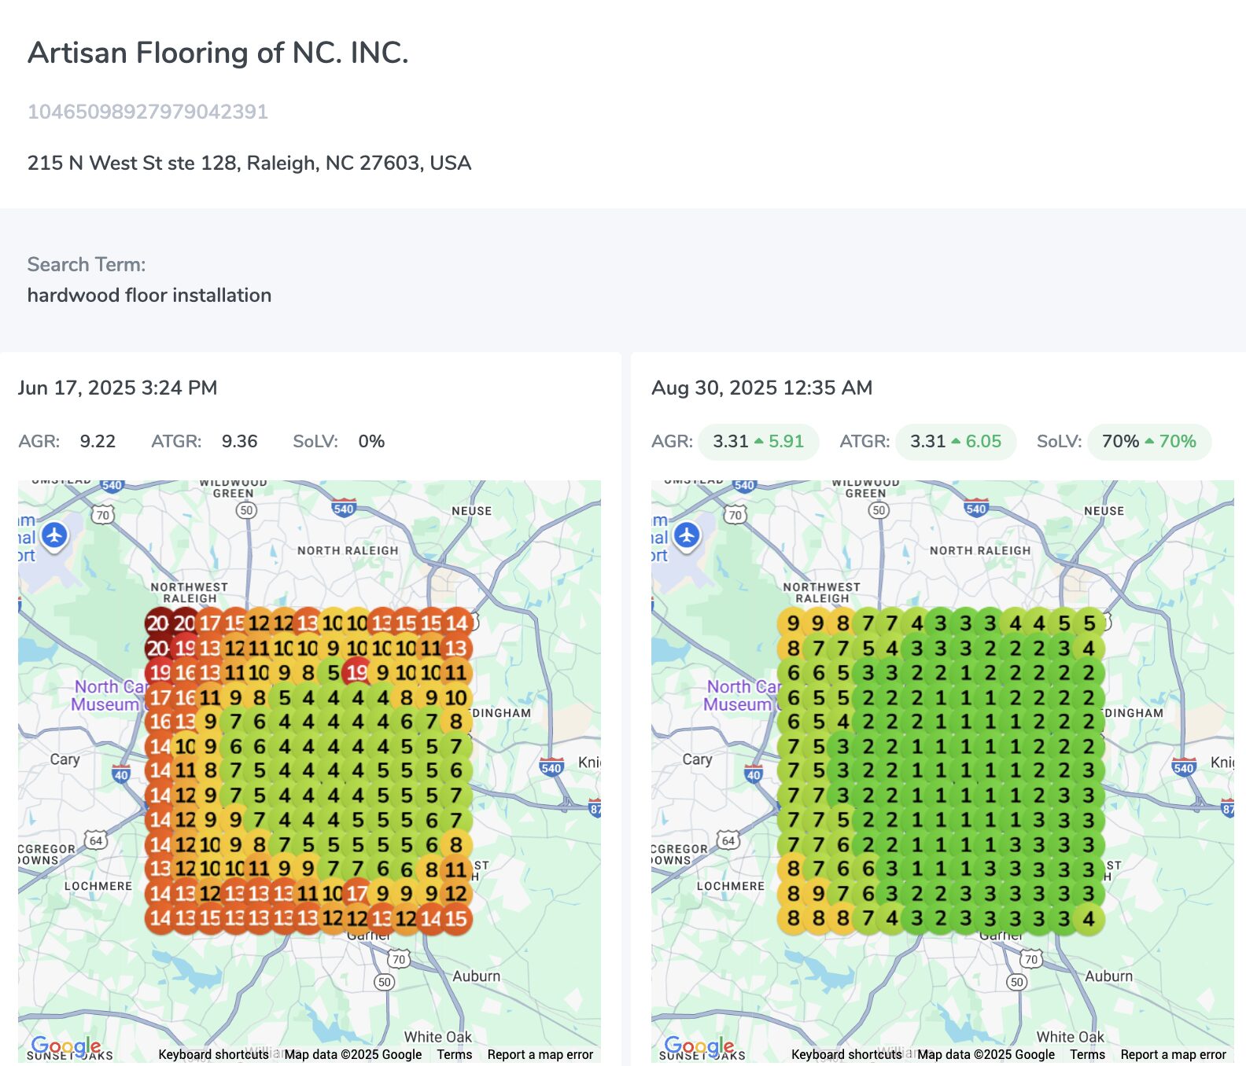Image resolution: width=1246 pixels, height=1066 pixels.
Task: Select the bottom-right 4 marker on the right map
Action: (1089, 918)
